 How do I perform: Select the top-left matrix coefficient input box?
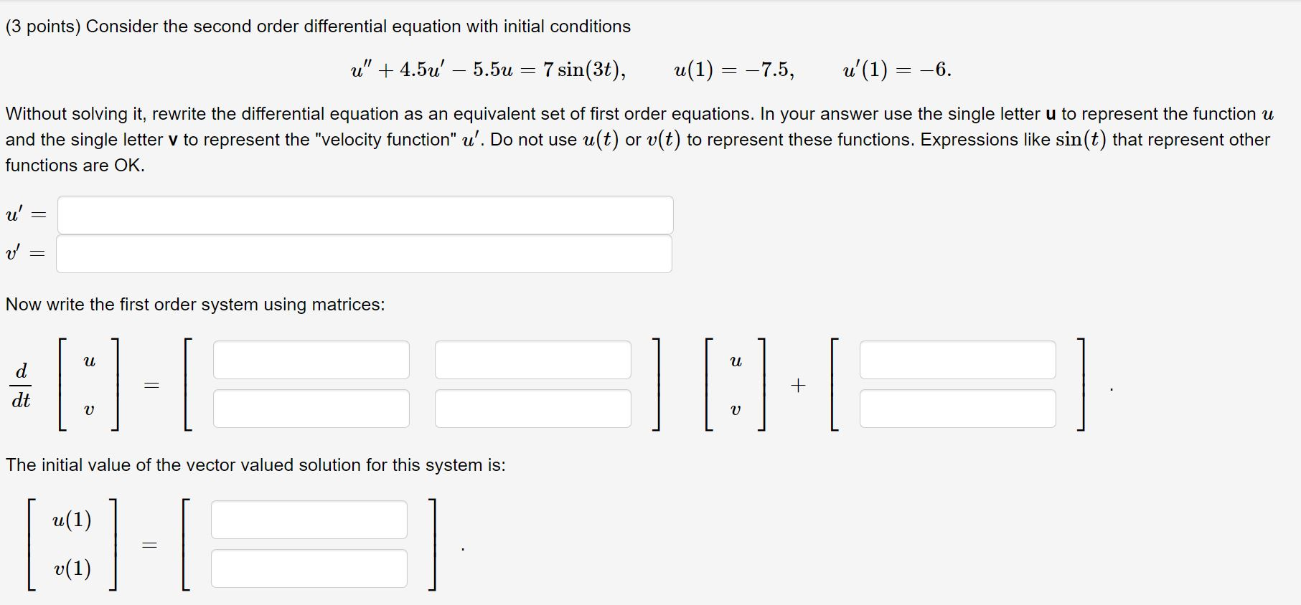pos(311,359)
